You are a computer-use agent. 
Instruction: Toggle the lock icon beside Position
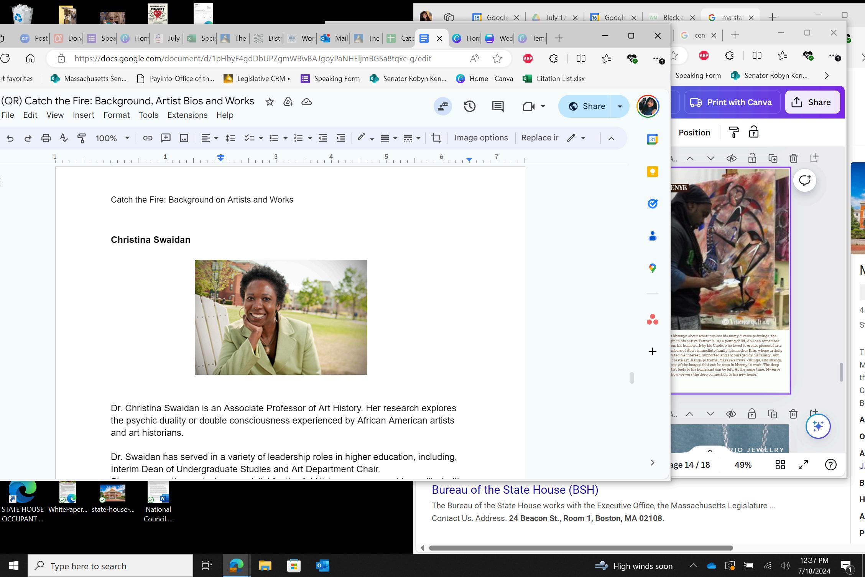click(x=753, y=132)
